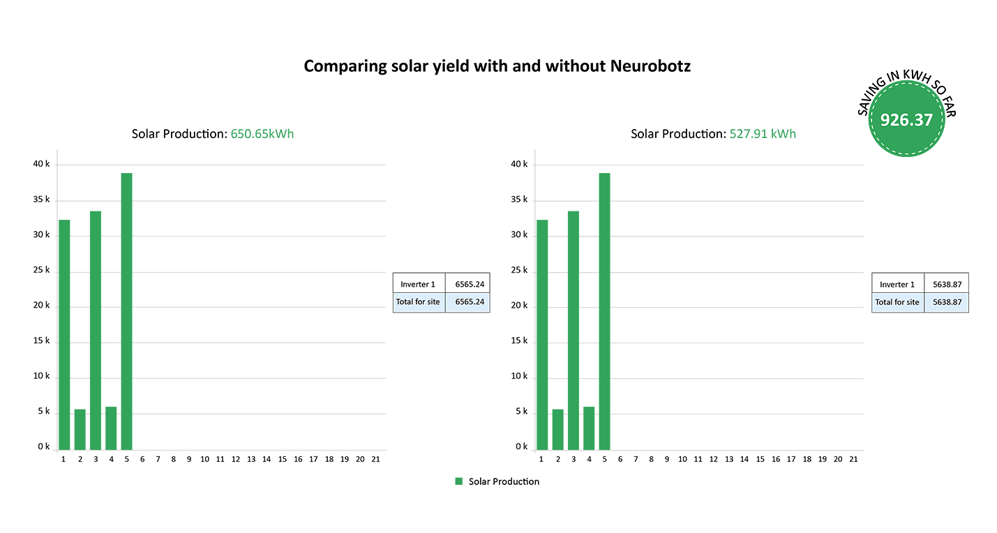This screenshot has height=533, width=997.
Task: Select the day 1 bar in right chart
Action: click(542, 335)
